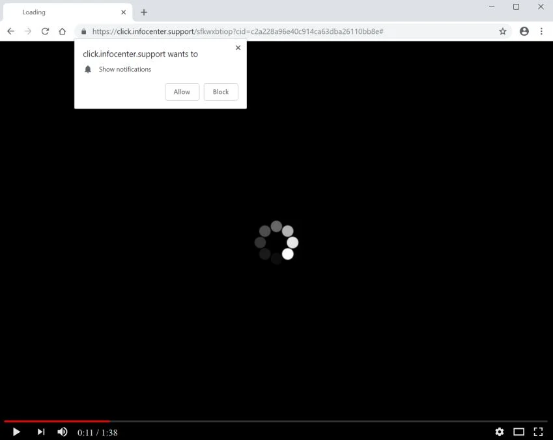Allow notifications from click.infocenter.support

coord(182,92)
